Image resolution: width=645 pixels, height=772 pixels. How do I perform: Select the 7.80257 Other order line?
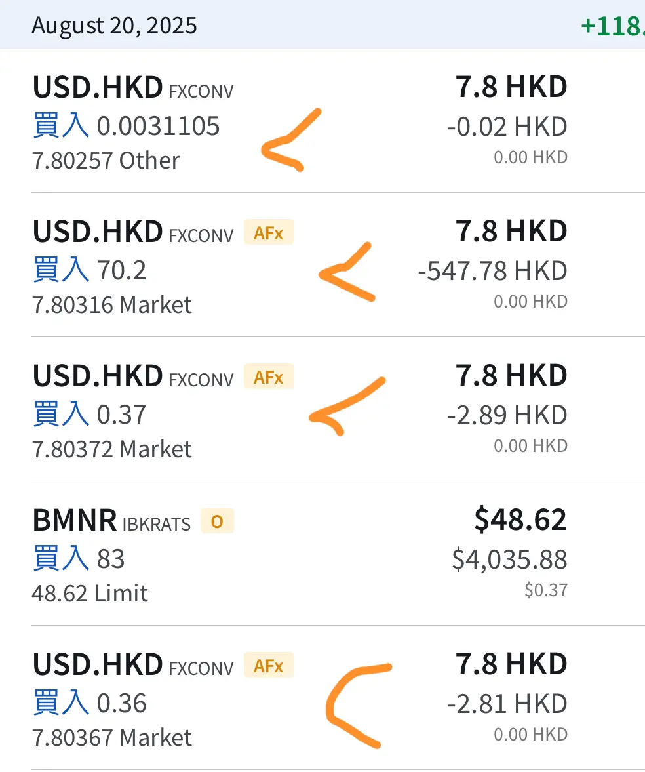pos(106,161)
